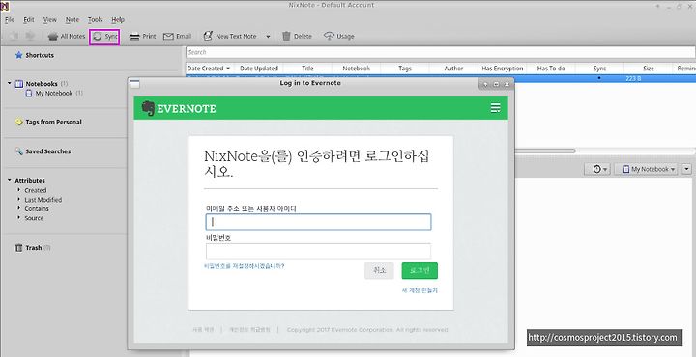The height and width of the screenshot is (357, 696).
Task: Click the gray 취소 cancel button
Action: pos(379,270)
